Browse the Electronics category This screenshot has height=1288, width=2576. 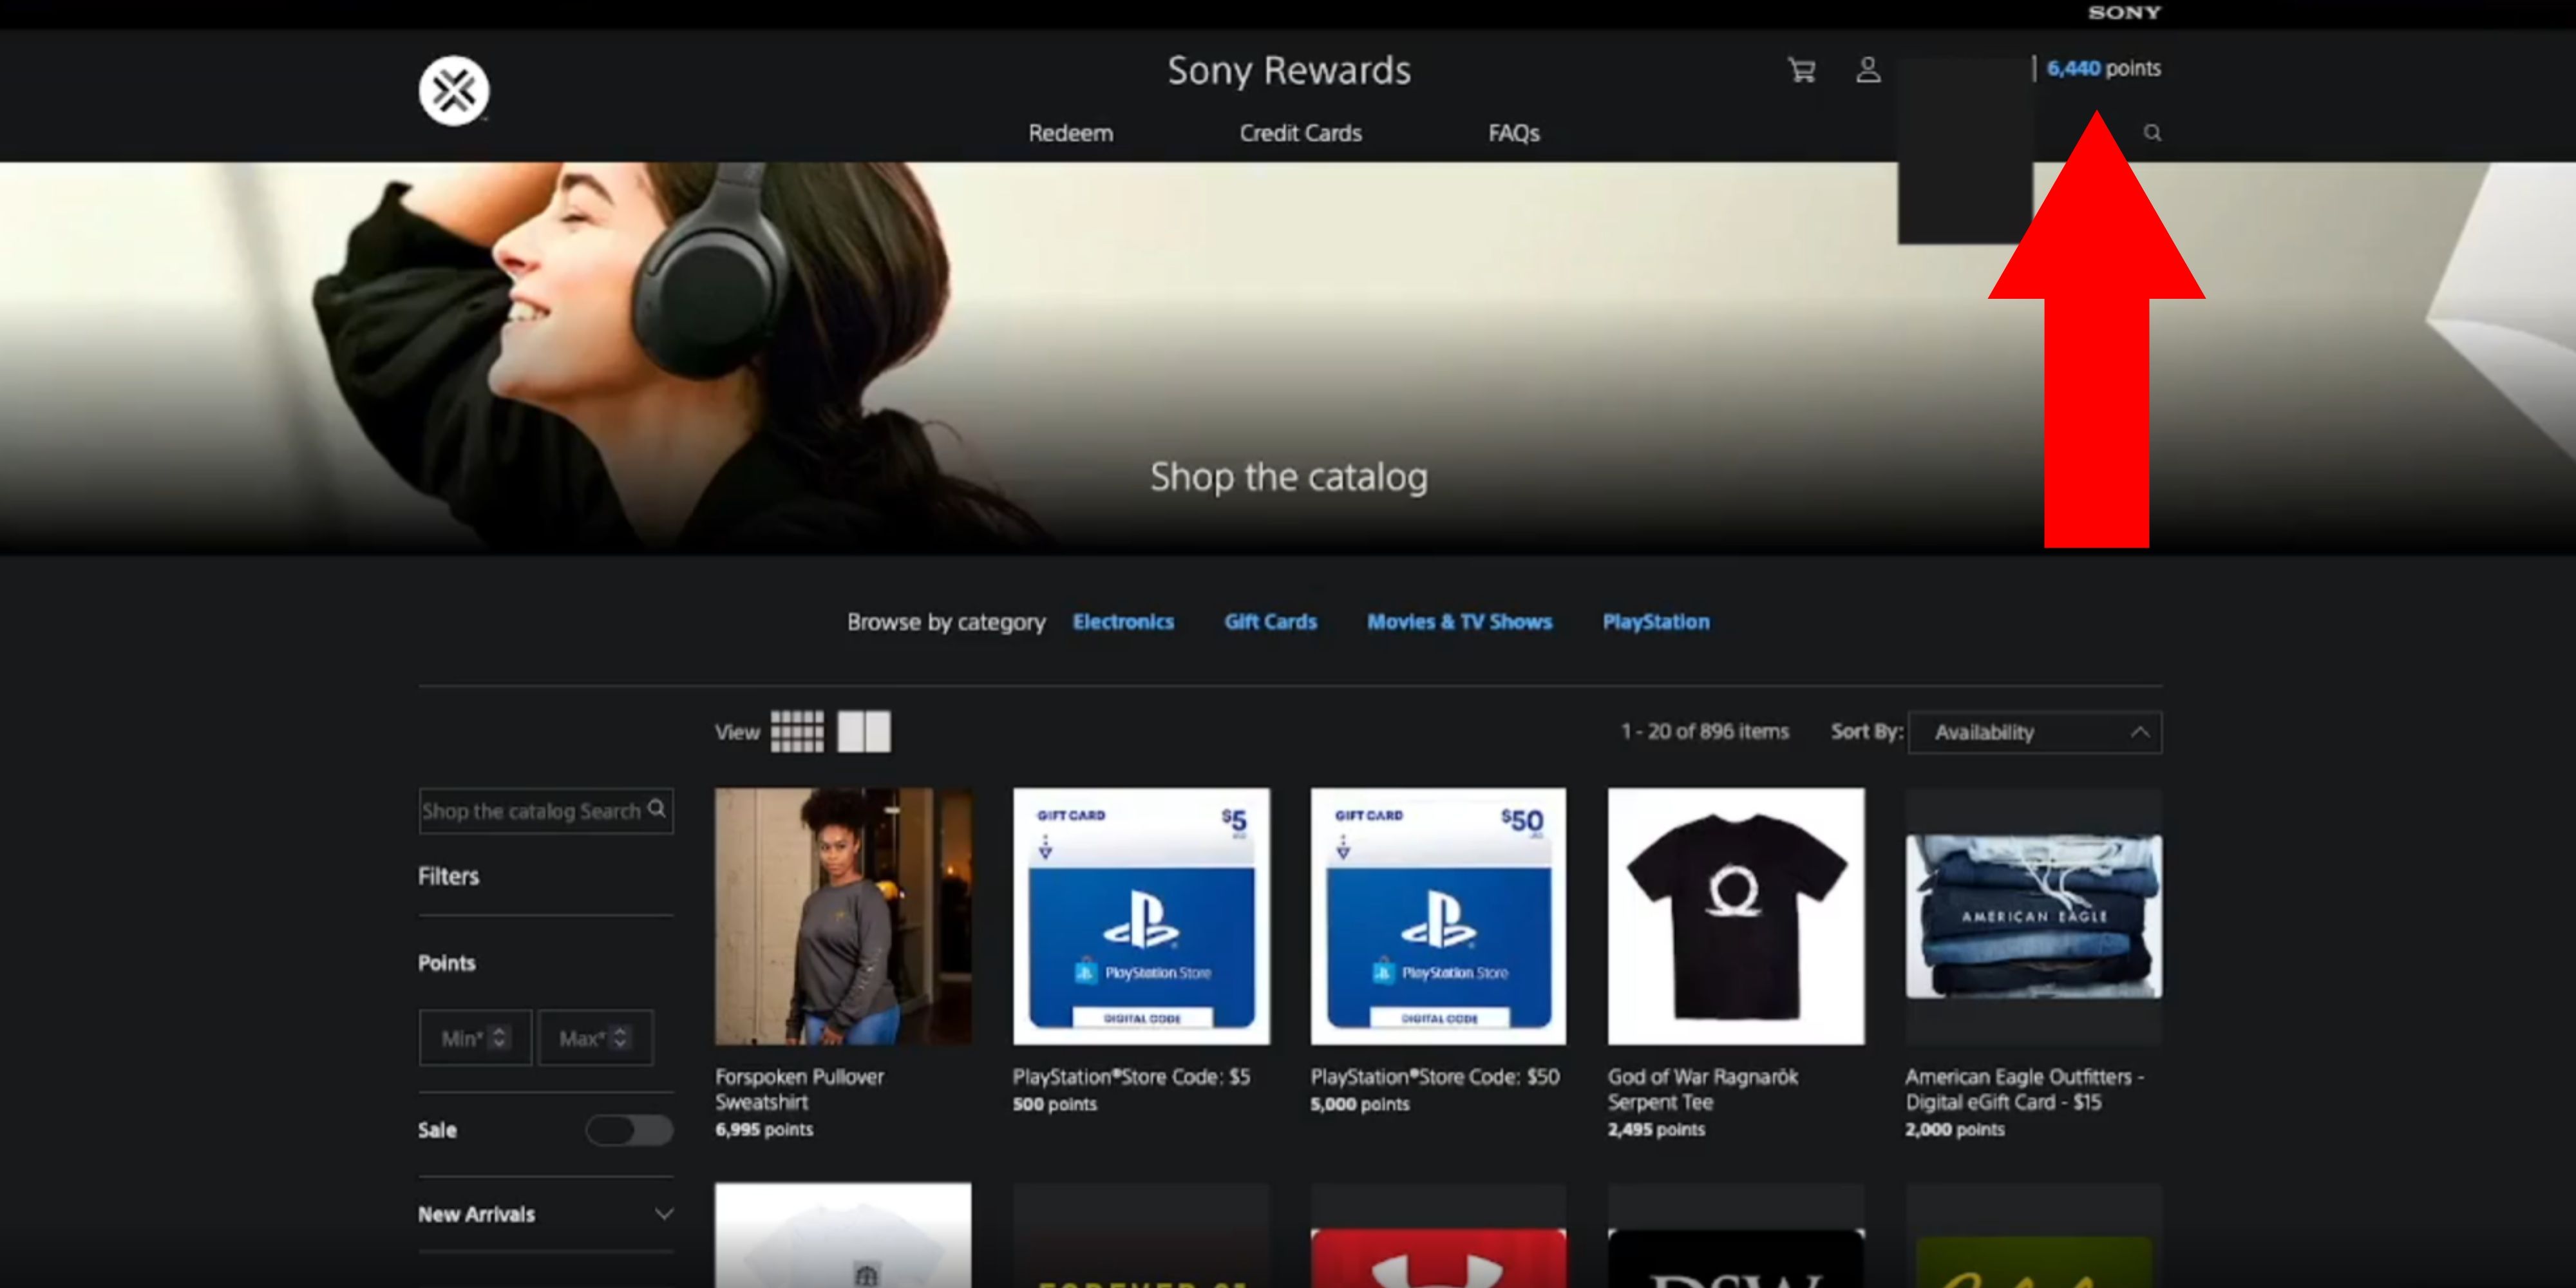1123,622
